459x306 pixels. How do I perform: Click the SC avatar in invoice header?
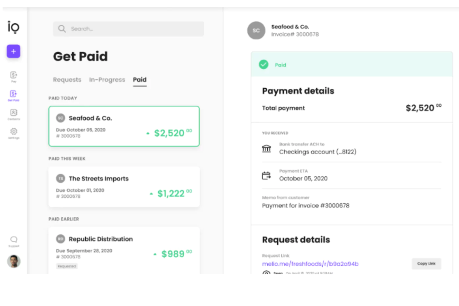point(256,30)
